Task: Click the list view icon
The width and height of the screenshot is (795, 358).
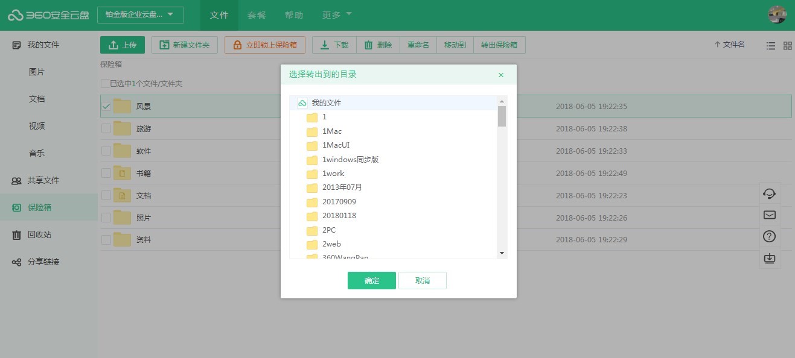Action: [x=770, y=46]
